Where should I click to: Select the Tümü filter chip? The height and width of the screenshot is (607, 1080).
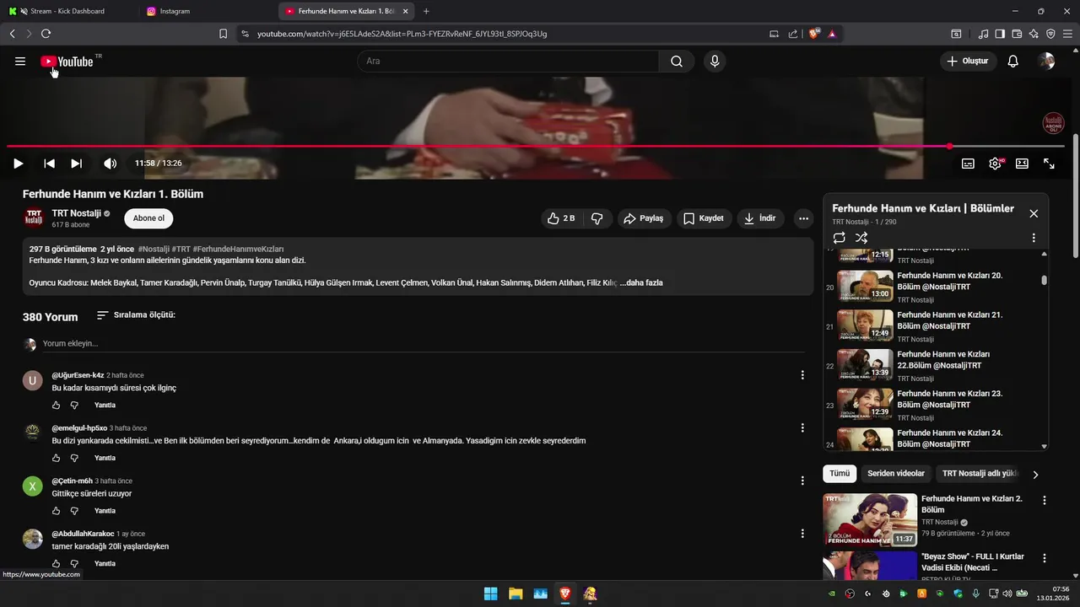[840, 474]
